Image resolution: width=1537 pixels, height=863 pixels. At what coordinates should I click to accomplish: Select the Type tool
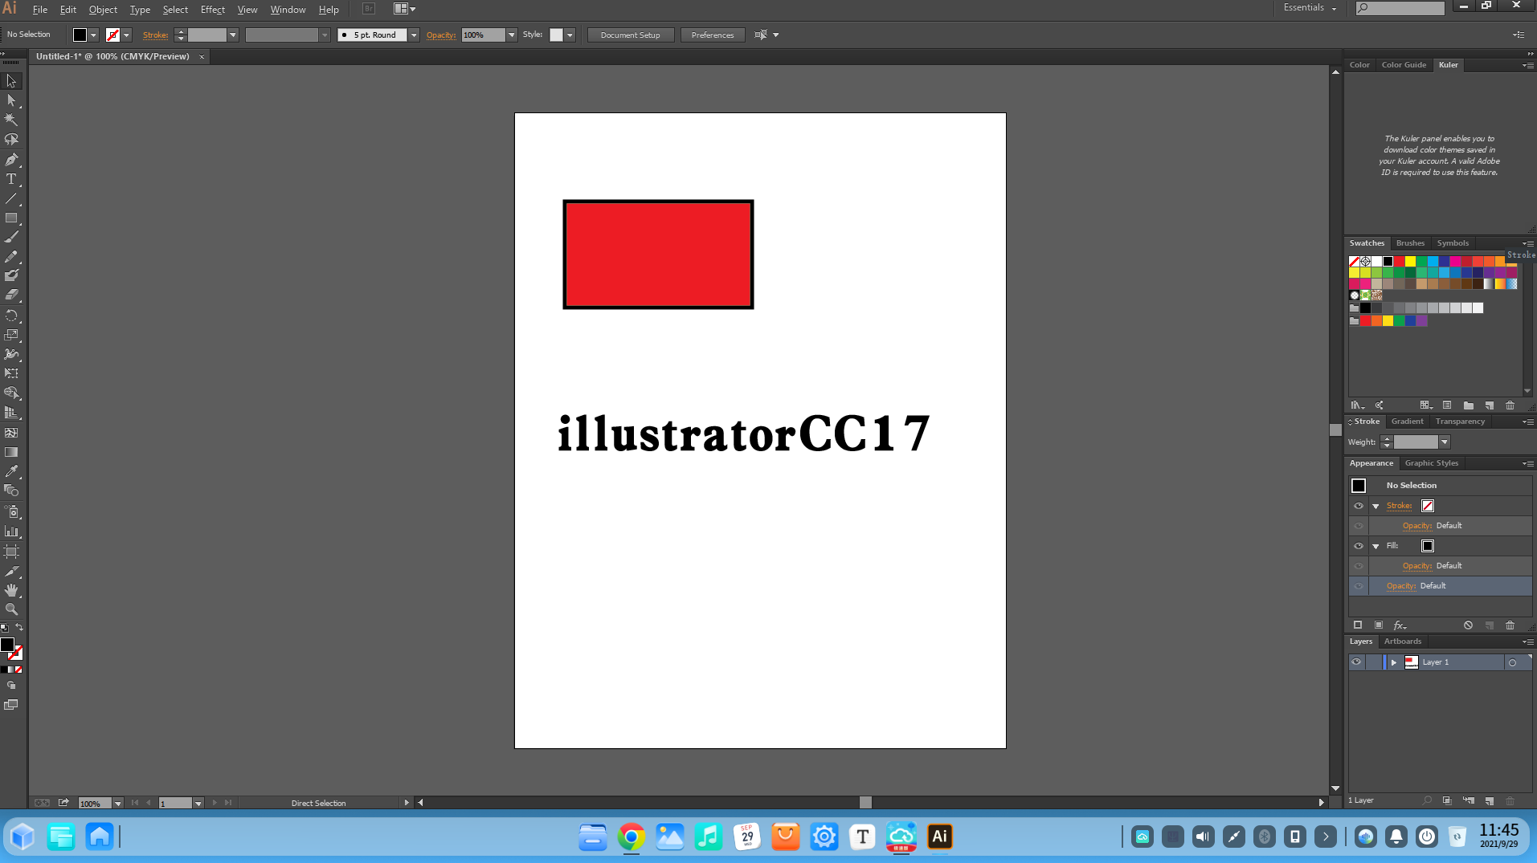[x=11, y=179]
